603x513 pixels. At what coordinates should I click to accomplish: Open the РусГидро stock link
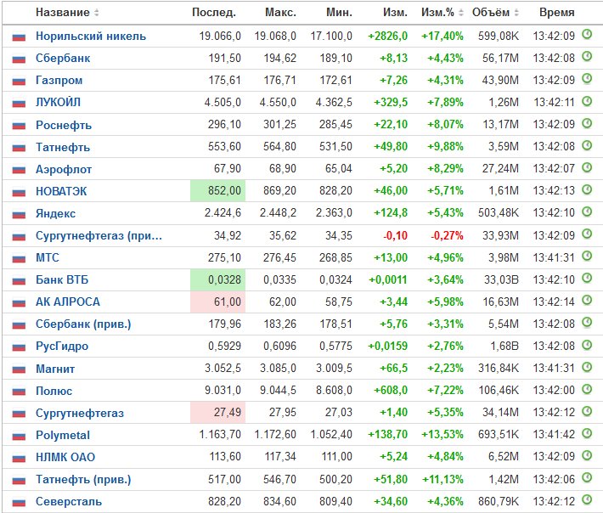tap(62, 346)
